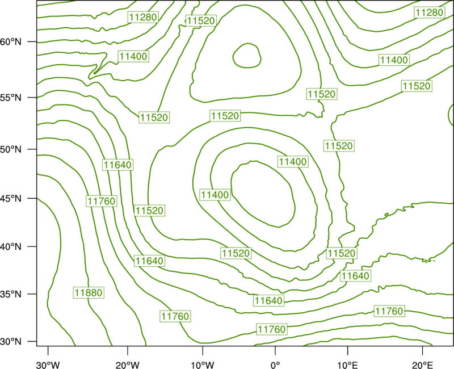Viewport: 454px width, 369px height.
Task: Click the 40°N latitude axis label
Action: coord(11,247)
